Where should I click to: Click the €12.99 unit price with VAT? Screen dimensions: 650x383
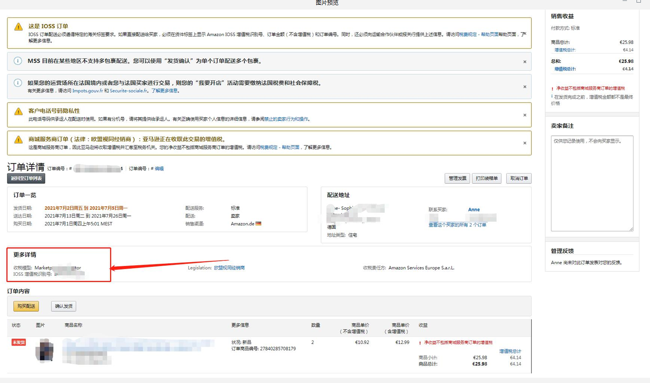(x=402, y=343)
